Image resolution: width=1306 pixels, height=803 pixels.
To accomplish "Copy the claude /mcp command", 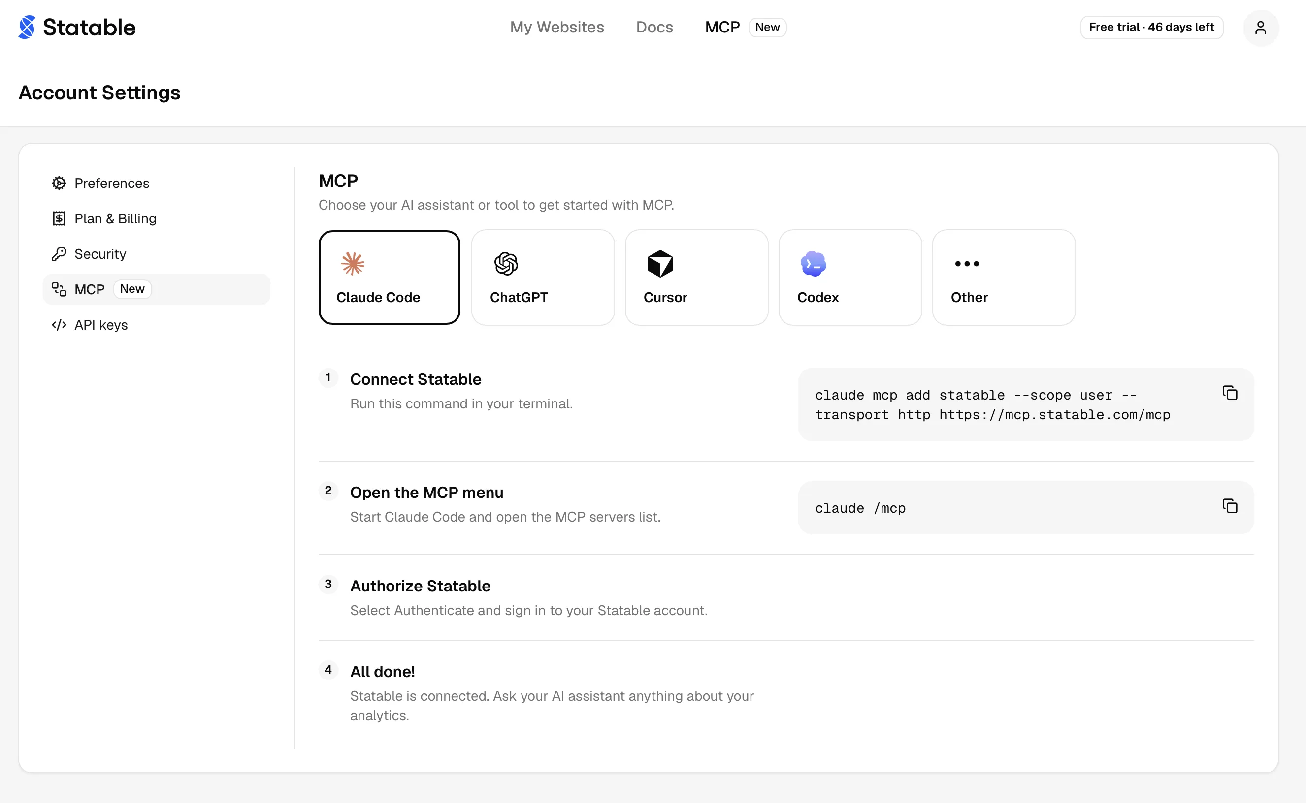I will (1230, 506).
